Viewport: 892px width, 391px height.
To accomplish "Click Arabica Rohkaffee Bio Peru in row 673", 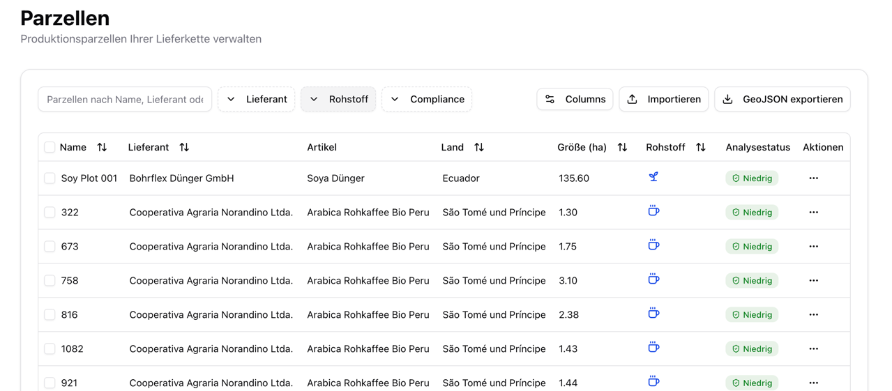I will [368, 247].
